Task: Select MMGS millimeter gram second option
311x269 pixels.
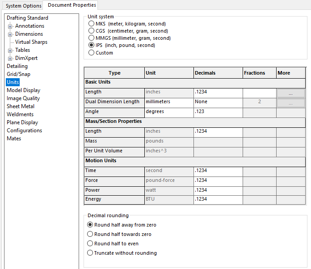Action: click(x=92, y=38)
